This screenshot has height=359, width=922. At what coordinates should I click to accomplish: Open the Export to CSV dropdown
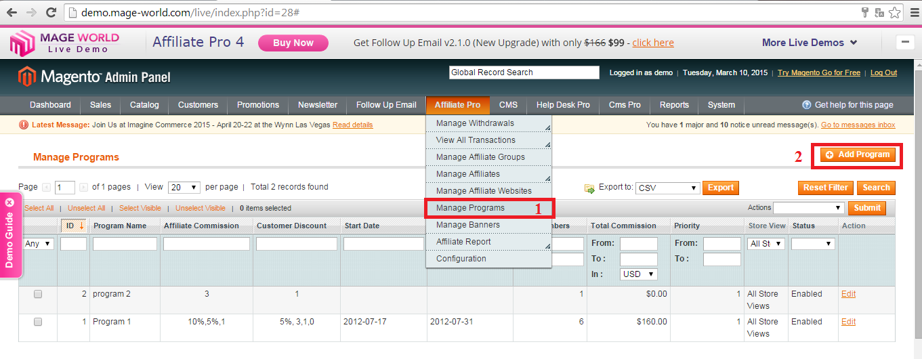click(668, 188)
